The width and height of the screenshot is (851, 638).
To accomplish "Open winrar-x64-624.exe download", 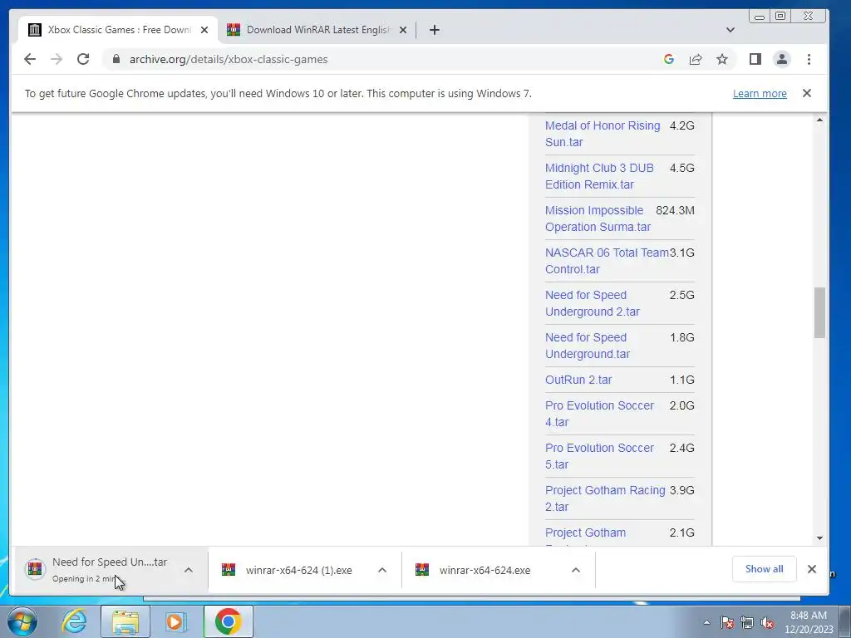I will coord(485,570).
